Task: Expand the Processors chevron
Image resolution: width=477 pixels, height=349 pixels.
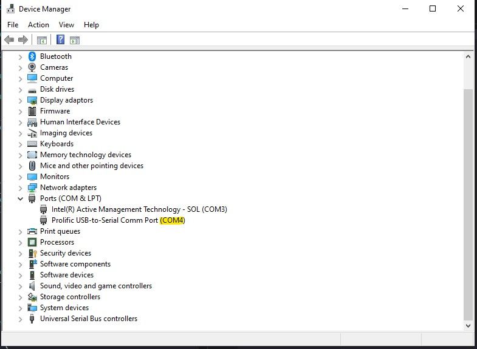Action: point(20,243)
